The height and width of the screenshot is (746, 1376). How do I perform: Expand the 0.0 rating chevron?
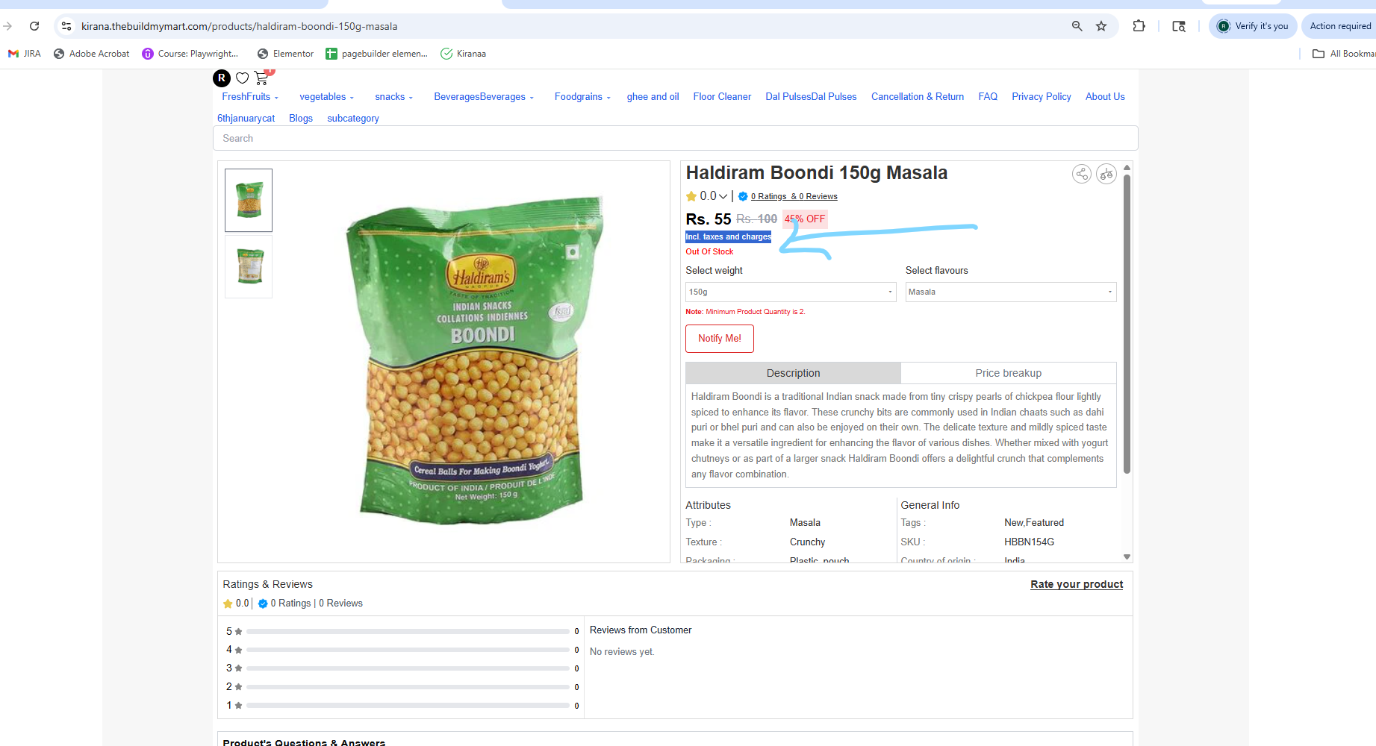point(723,196)
